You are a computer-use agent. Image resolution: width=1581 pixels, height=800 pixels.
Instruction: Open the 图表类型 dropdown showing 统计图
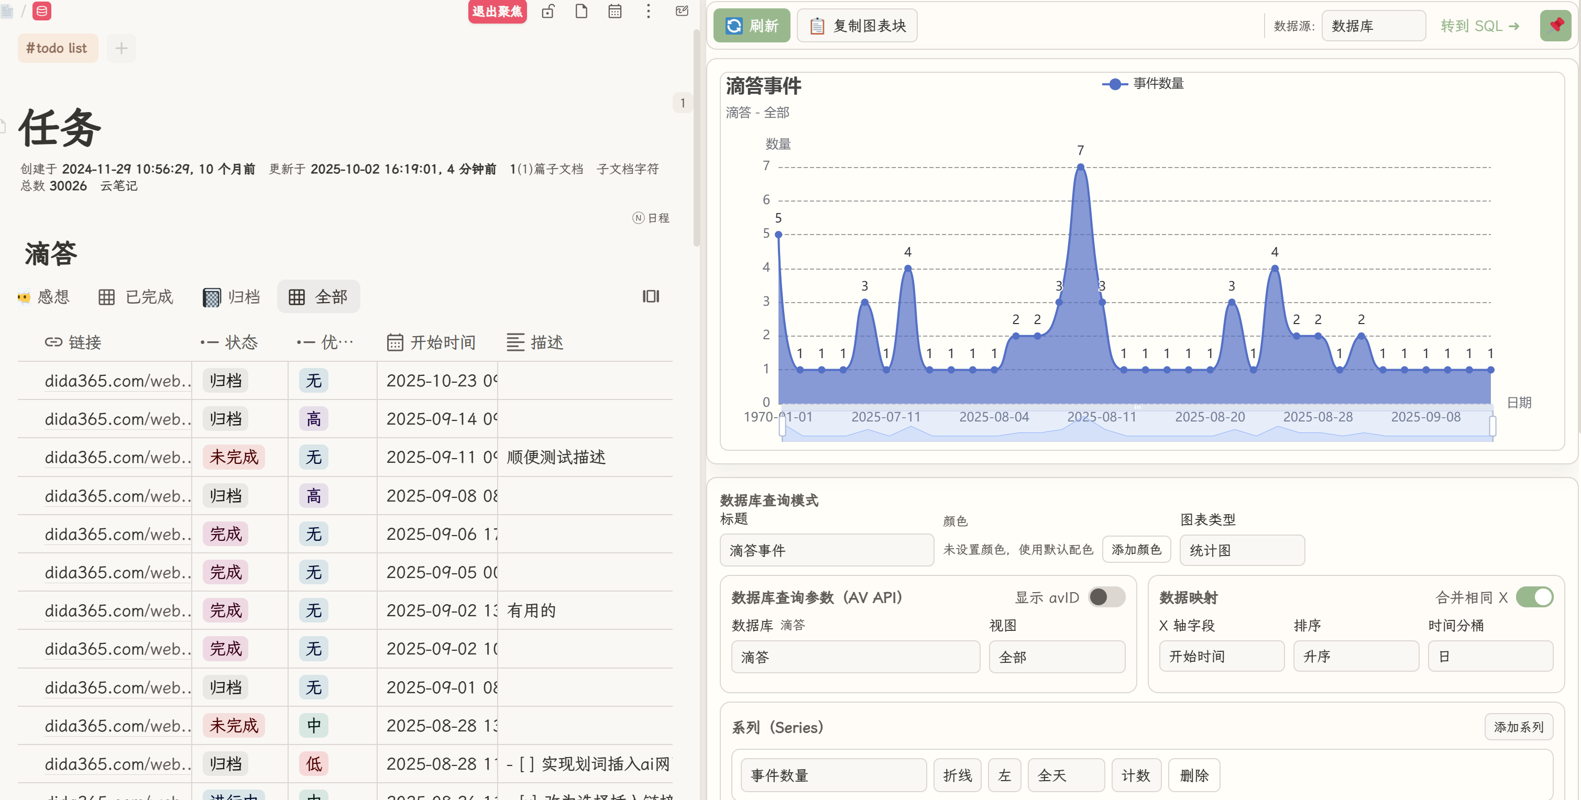[1242, 550]
